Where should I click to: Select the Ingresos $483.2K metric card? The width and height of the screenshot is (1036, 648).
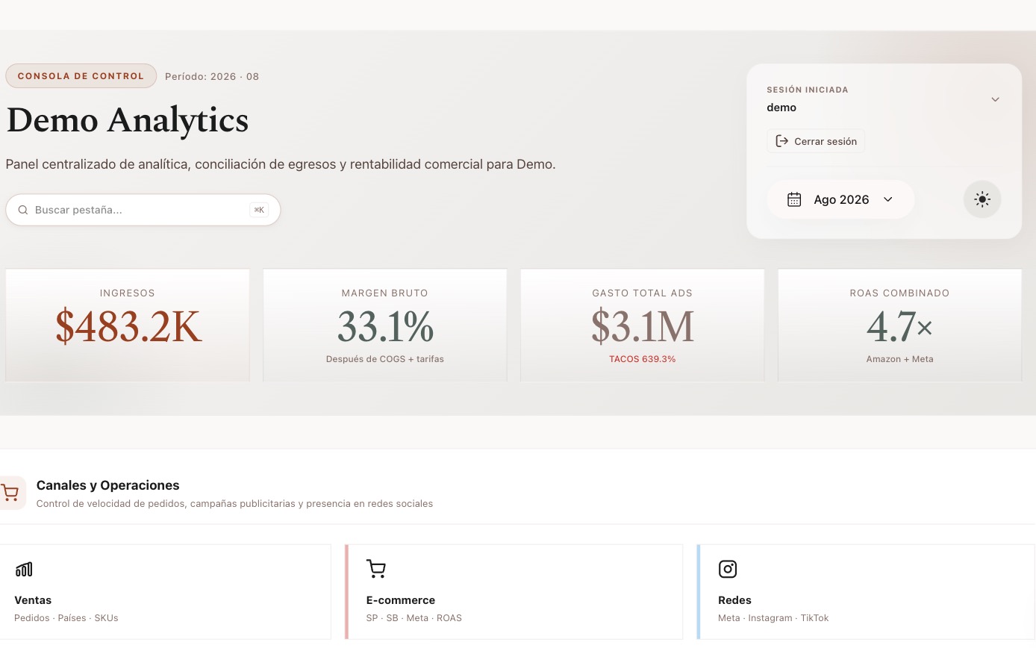(128, 325)
